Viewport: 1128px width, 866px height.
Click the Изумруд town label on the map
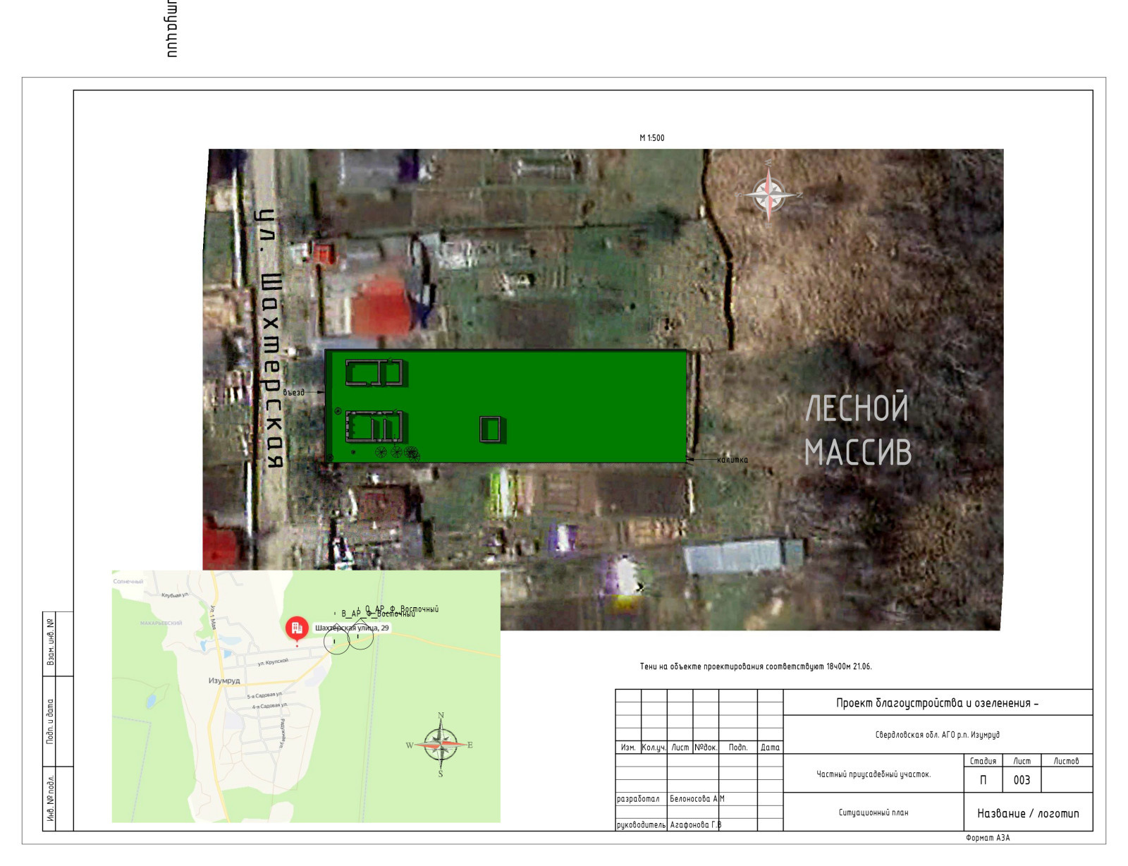(x=224, y=681)
